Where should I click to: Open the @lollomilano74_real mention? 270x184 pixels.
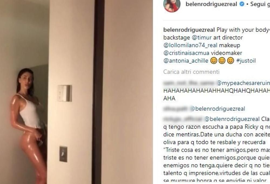(190, 45)
